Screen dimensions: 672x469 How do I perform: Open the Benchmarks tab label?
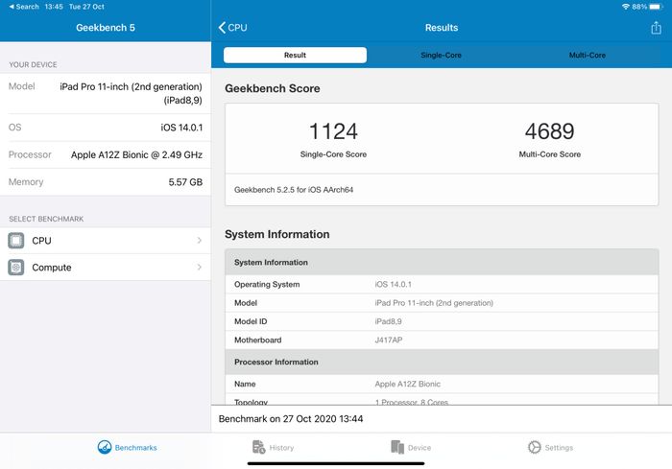(136, 448)
